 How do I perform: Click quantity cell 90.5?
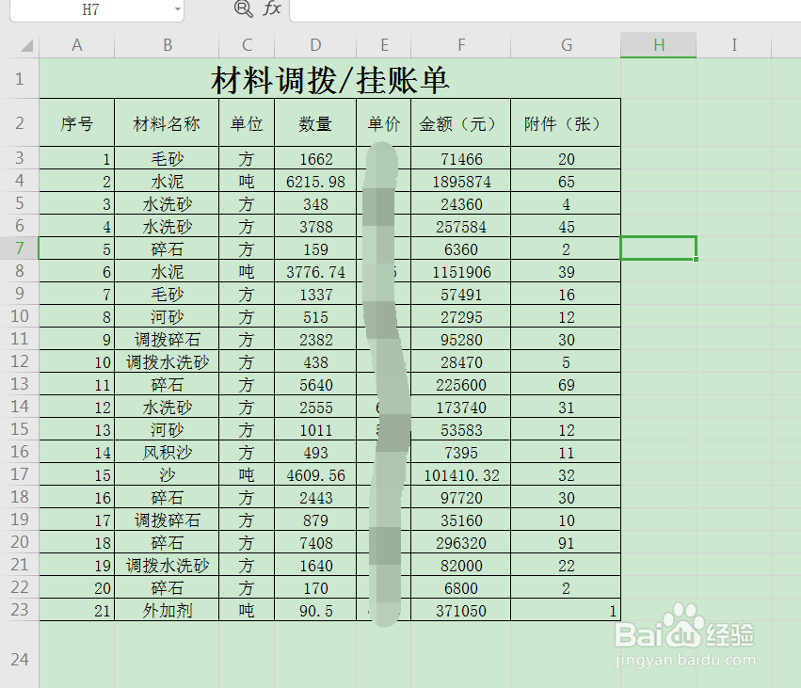click(x=315, y=611)
